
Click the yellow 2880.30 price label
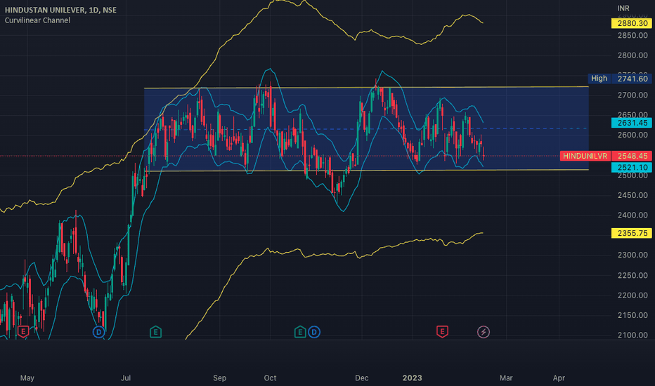coord(631,23)
